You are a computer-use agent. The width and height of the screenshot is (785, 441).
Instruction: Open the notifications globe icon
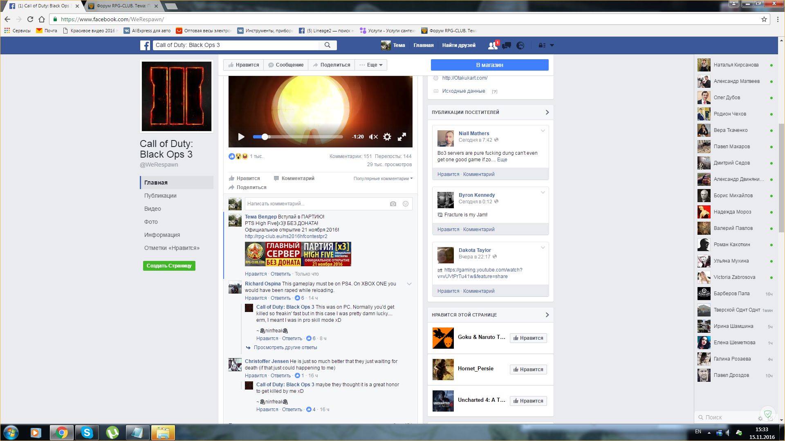520,45
